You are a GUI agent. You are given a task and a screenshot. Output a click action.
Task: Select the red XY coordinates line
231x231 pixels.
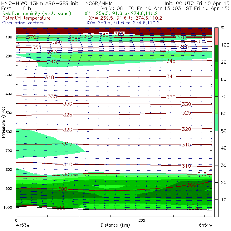(x=125, y=18)
